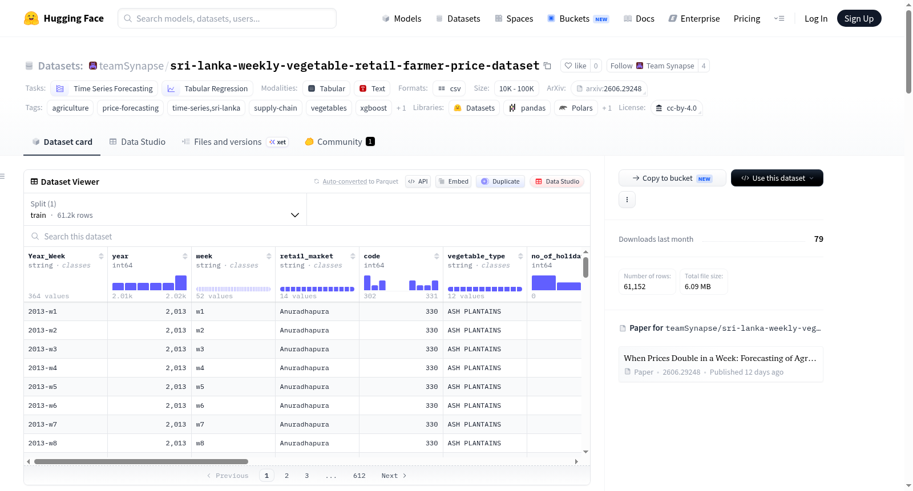Sort the retail_market column via its sort icon
Image resolution: width=913 pixels, height=491 pixels.
353,256
